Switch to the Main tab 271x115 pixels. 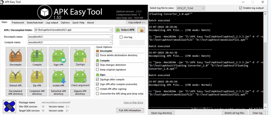pyautogui.click(x=5, y=22)
